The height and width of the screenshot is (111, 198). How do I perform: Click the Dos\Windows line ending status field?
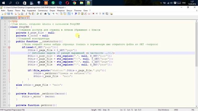point(164,110)
